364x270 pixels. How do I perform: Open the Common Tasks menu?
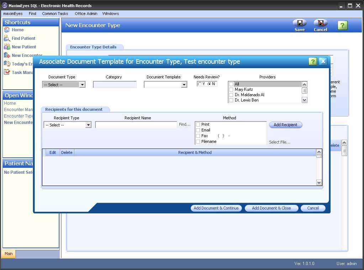point(55,14)
